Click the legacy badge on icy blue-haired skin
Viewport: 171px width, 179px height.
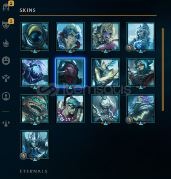pos(129,48)
